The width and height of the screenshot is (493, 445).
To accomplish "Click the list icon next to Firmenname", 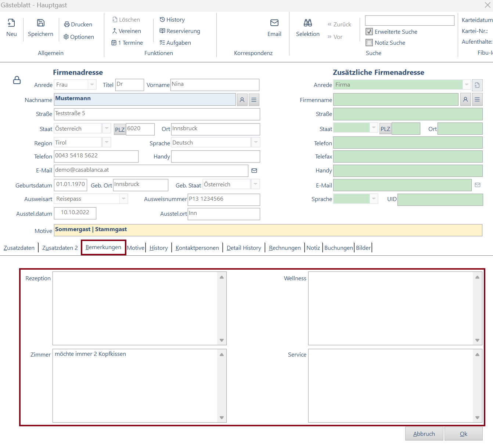I will point(477,99).
